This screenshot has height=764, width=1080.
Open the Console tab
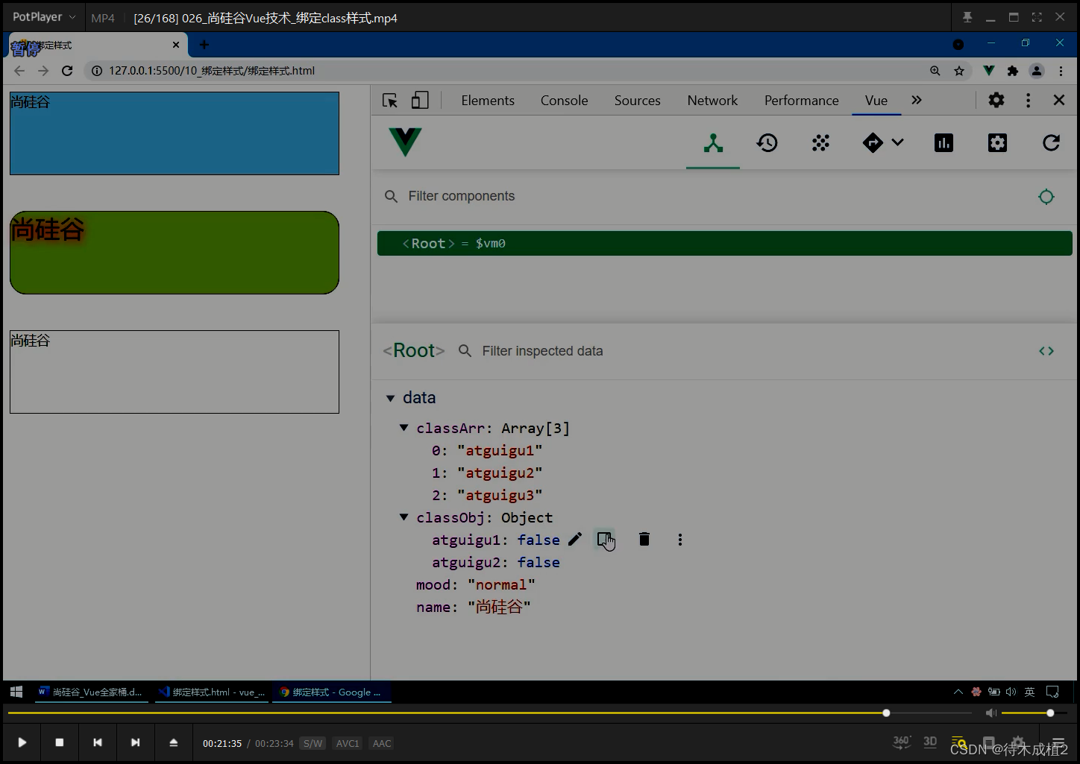pos(564,101)
